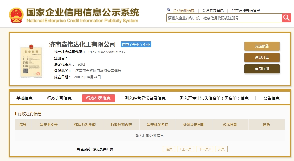Click the 国家企业信用信息公示系统 site title
The image size is (294, 161).
pyautogui.click(x=83, y=12)
